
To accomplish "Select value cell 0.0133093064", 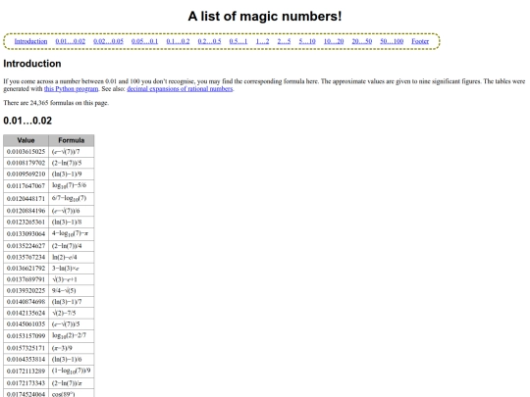I will pyautogui.click(x=26, y=233).
